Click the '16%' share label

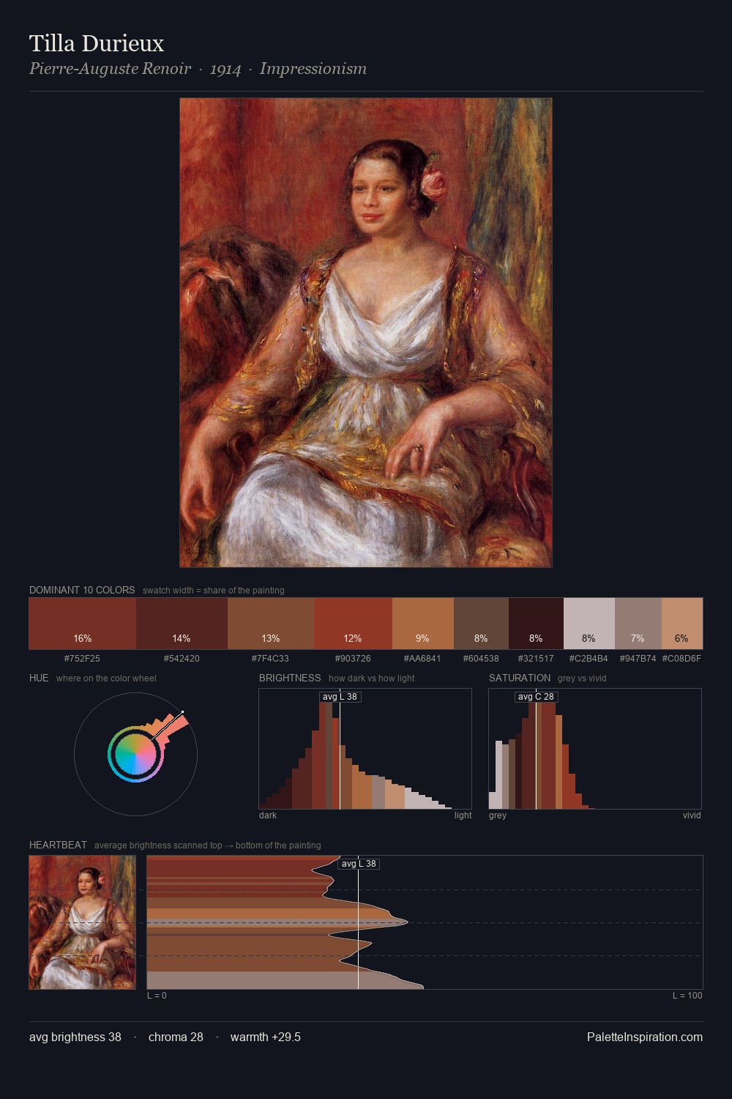click(83, 638)
